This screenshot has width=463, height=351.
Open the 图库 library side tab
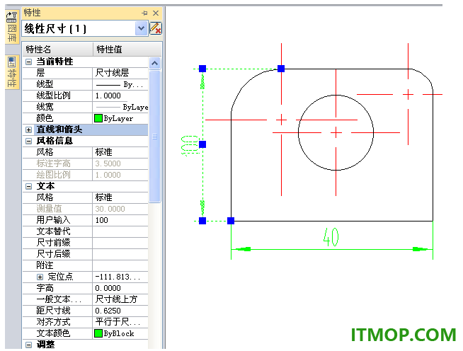click(x=12, y=27)
